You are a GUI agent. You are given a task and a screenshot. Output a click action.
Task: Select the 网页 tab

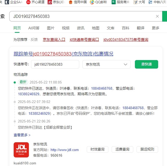(17, 28)
